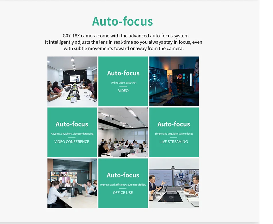This screenshot has height=224, width=273.
Task: Open the top-left conference room presentation photo
Action: [72, 81]
